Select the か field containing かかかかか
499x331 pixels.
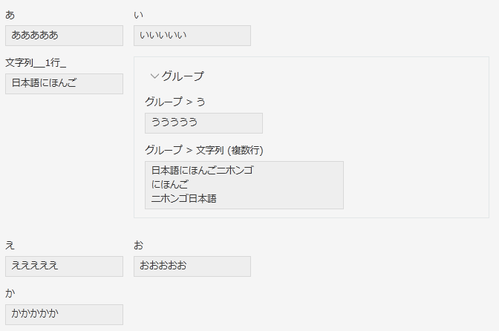coord(64,315)
